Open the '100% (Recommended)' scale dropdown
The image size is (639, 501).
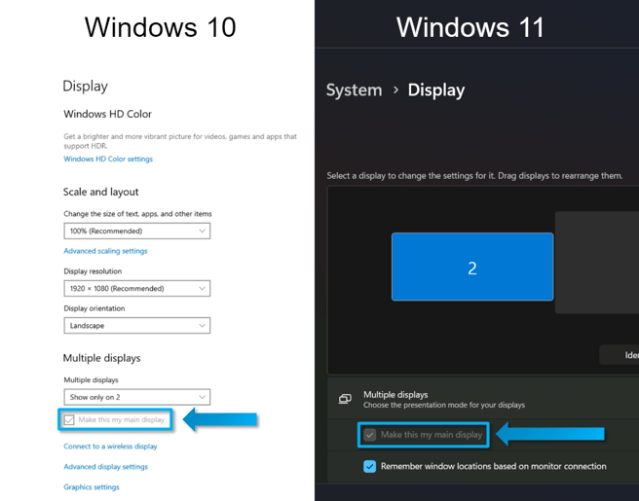point(136,232)
